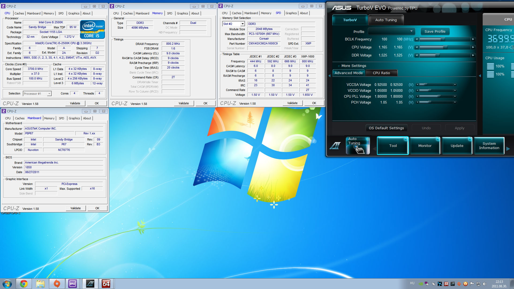Click the BCLK Frequency right arrow

pyautogui.click(x=473, y=39)
